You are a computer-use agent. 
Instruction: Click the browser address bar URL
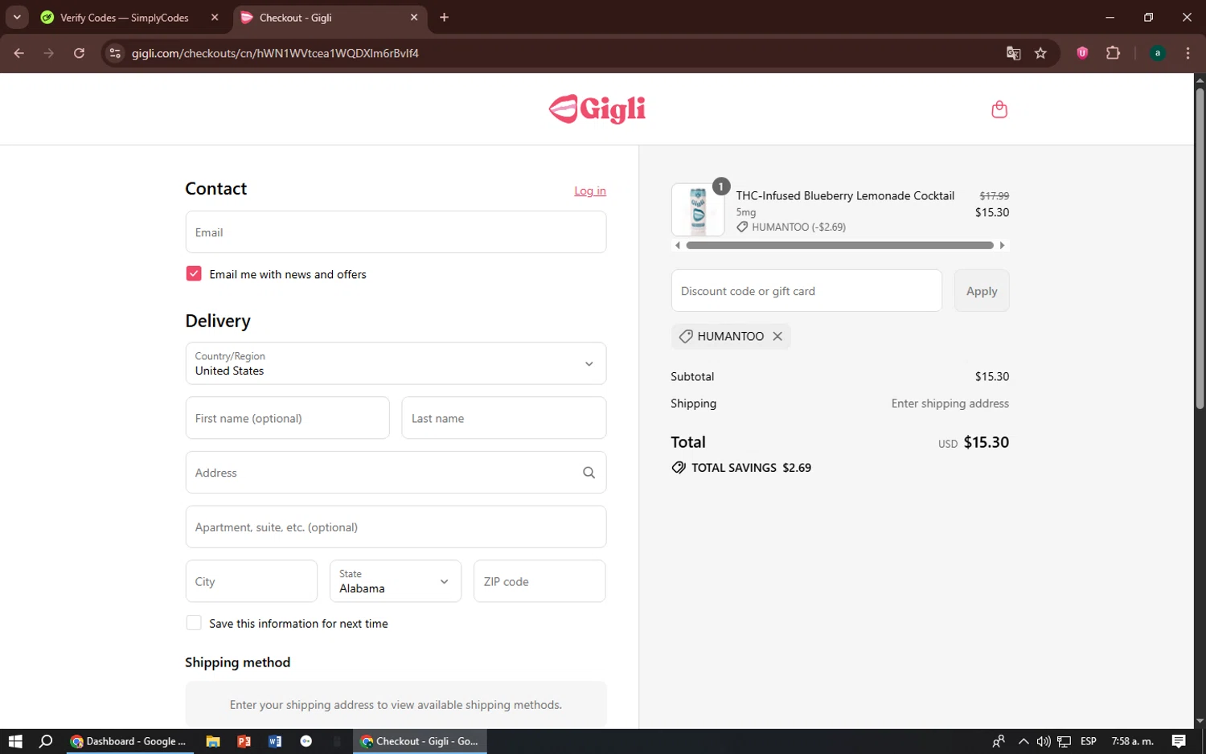pos(275,53)
